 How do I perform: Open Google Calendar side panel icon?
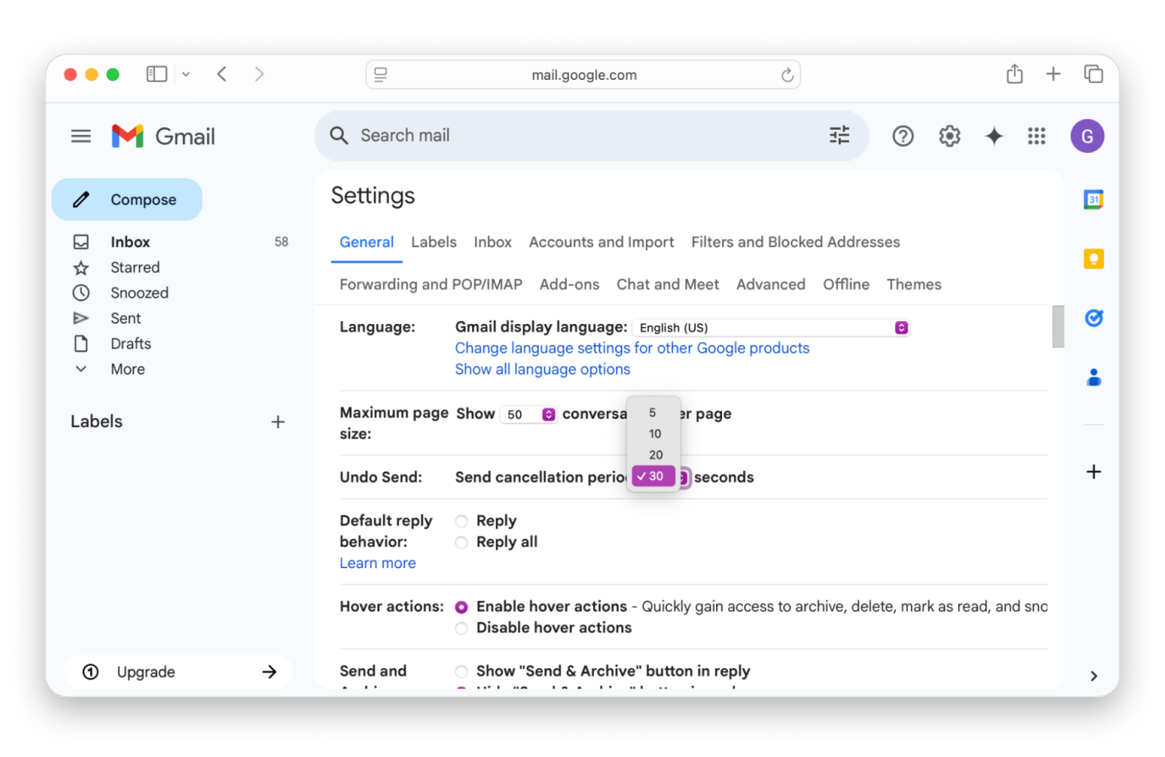1093,199
